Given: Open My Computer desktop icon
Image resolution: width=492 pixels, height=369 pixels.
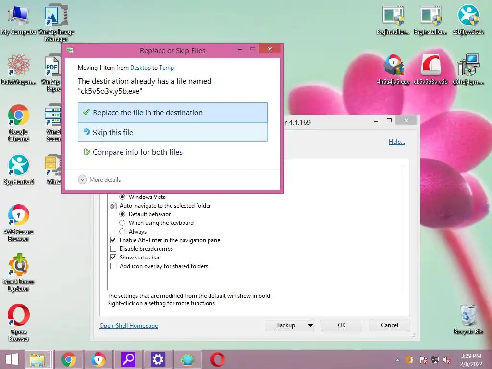Looking at the screenshot, I should (19, 19).
